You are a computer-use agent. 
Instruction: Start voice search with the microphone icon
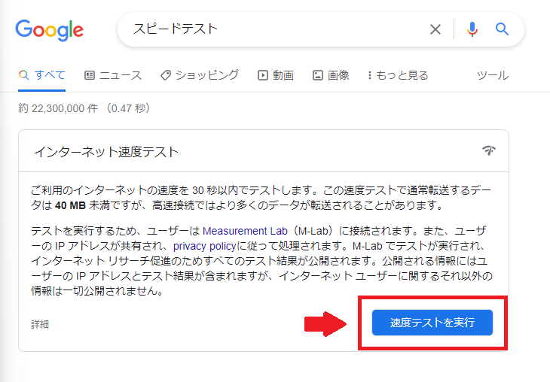click(x=472, y=29)
